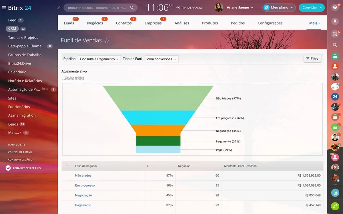Toggle the Trabalhando work status

point(189,8)
